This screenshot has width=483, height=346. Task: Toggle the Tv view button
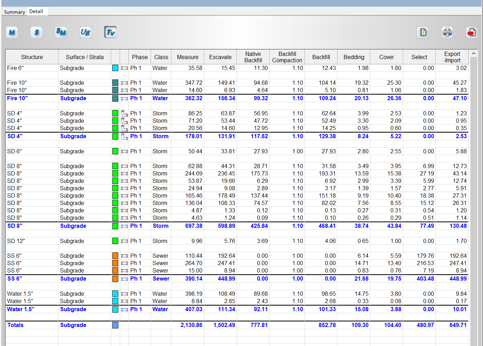click(110, 32)
